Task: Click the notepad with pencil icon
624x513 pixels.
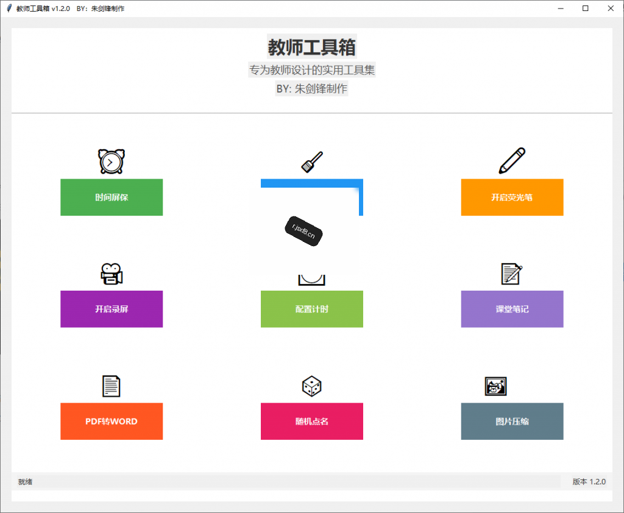Action: [512, 274]
